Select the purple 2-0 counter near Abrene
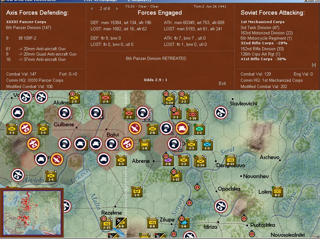 (168, 160)
